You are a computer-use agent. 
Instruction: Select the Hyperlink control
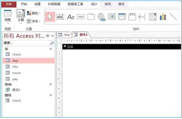pyautogui.click(x=101, y=17)
